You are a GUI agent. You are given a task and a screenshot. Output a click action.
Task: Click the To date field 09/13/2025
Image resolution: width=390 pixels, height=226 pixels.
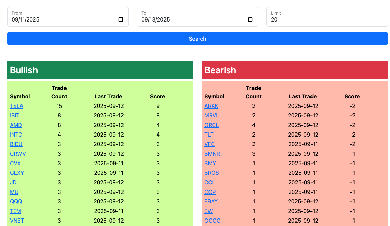(198, 17)
